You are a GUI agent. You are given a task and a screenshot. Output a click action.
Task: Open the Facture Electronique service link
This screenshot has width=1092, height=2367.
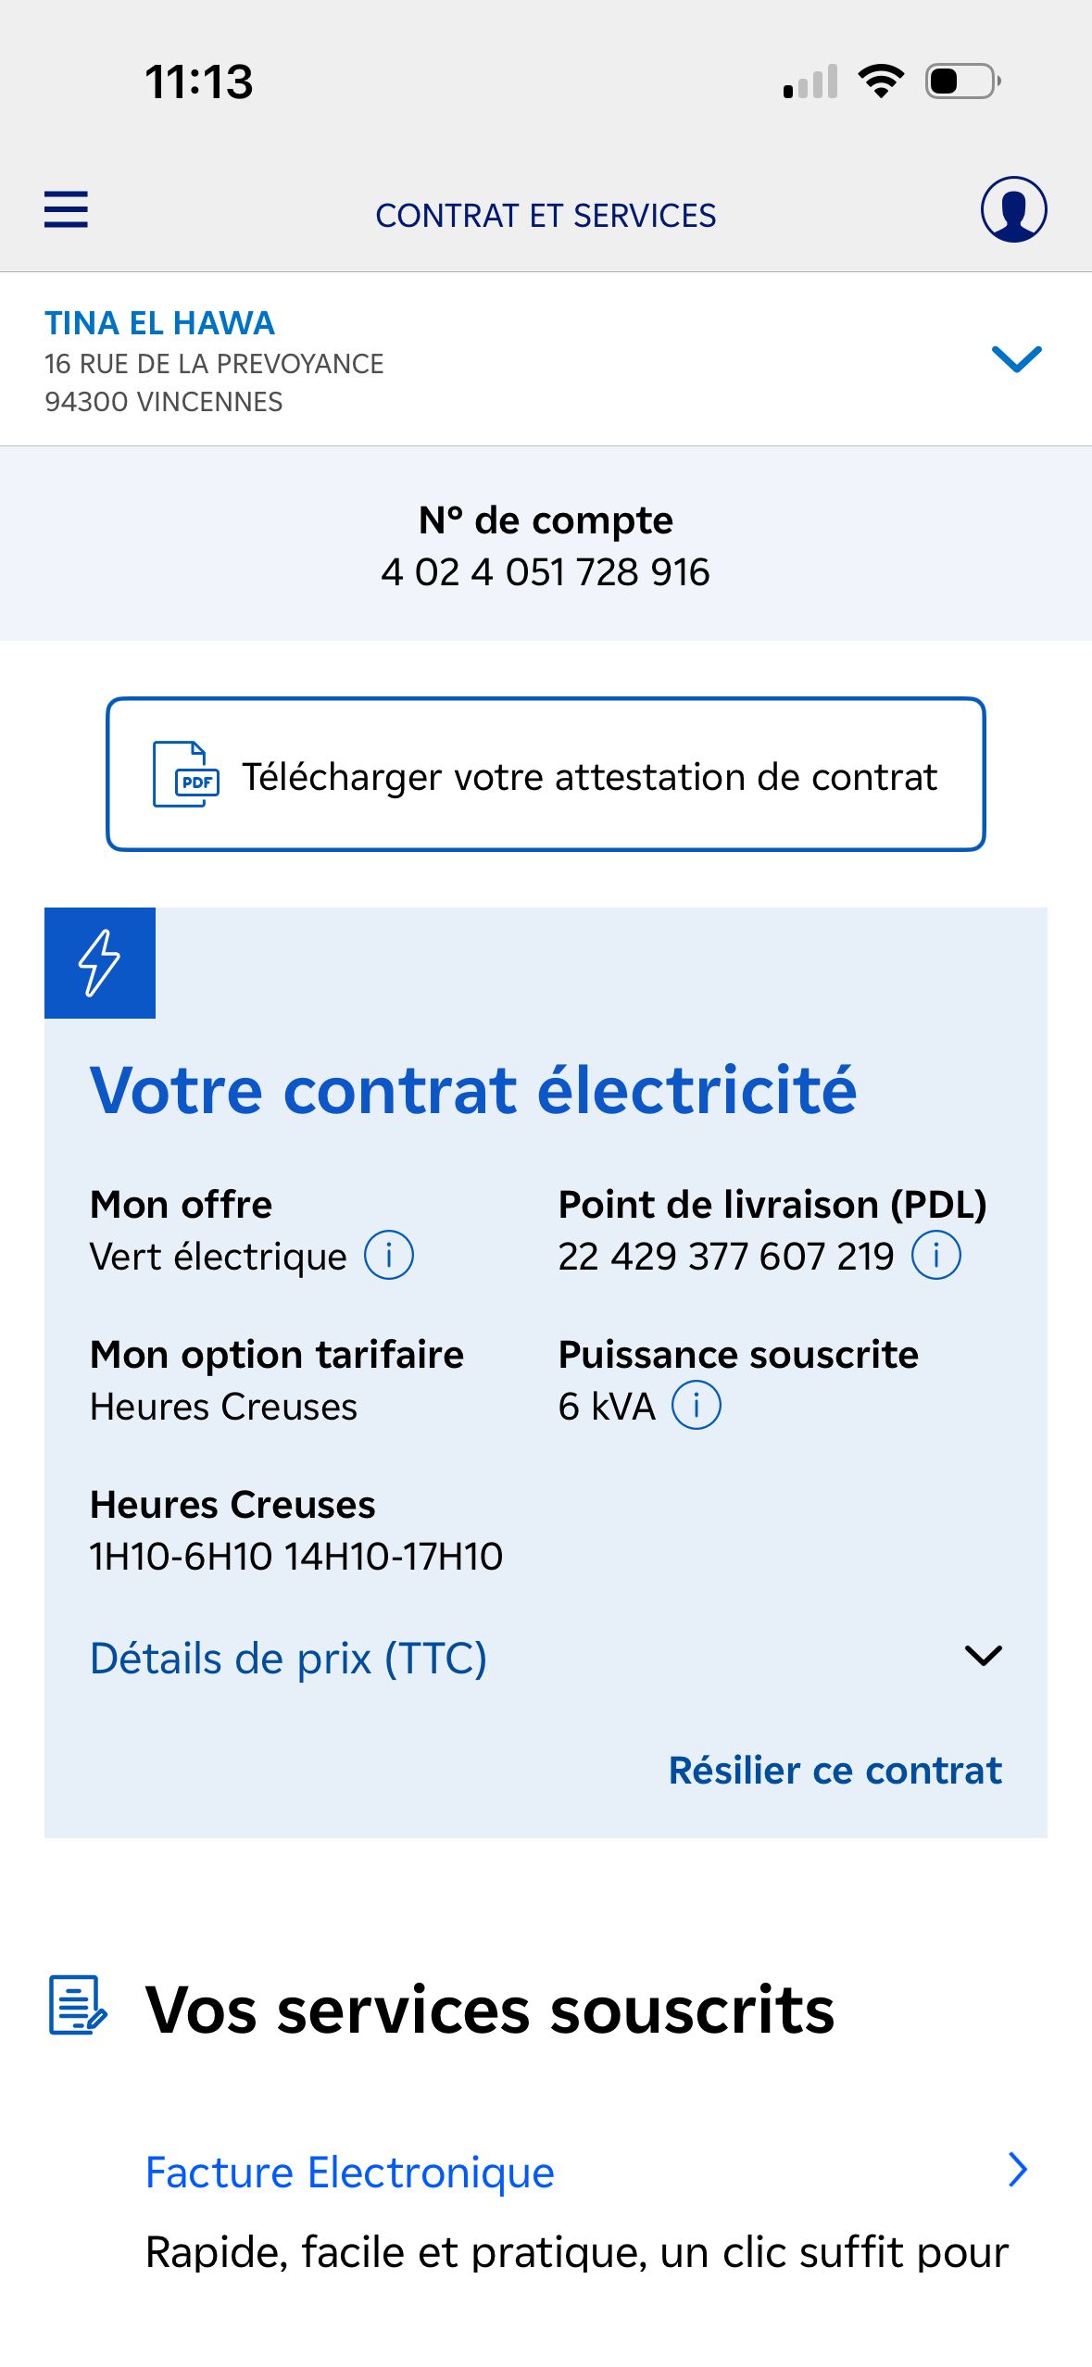(x=350, y=2172)
